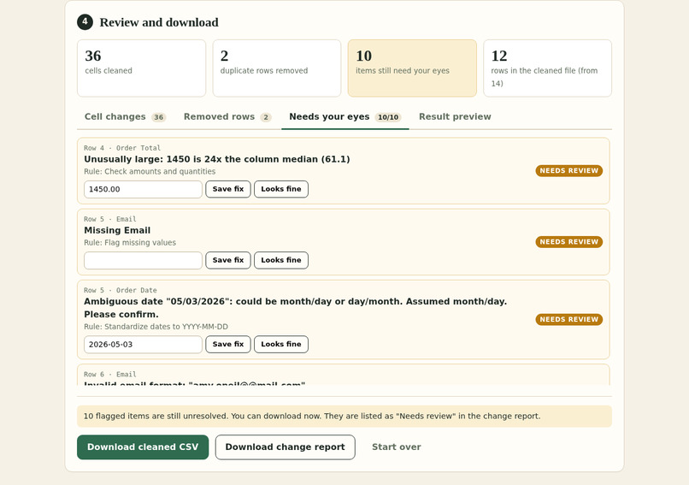Click "Rule: Standardize dates to YYYY-MM-DD" text
The width and height of the screenshot is (689, 485).
point(156,327)
